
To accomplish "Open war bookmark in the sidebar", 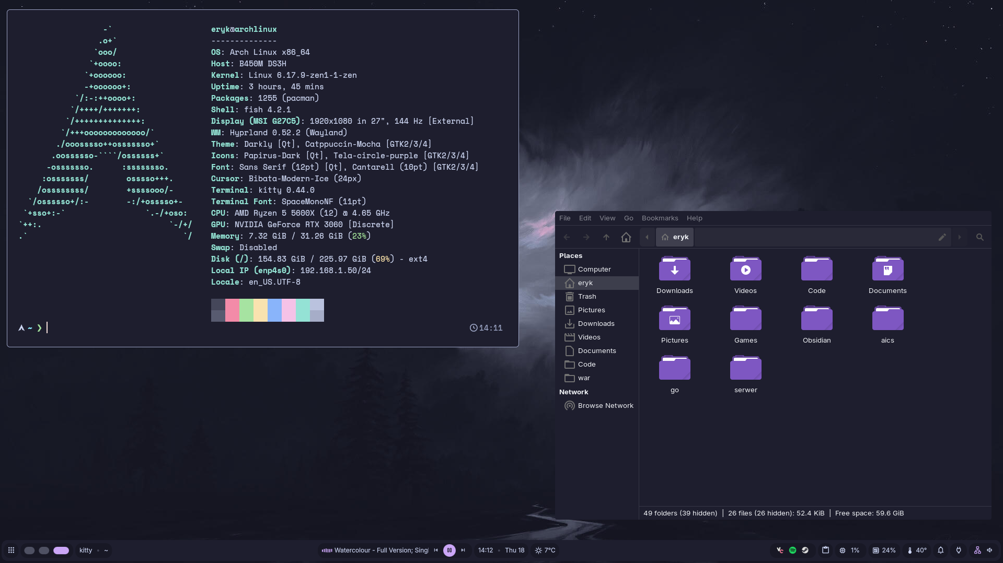I will point(597,378).
